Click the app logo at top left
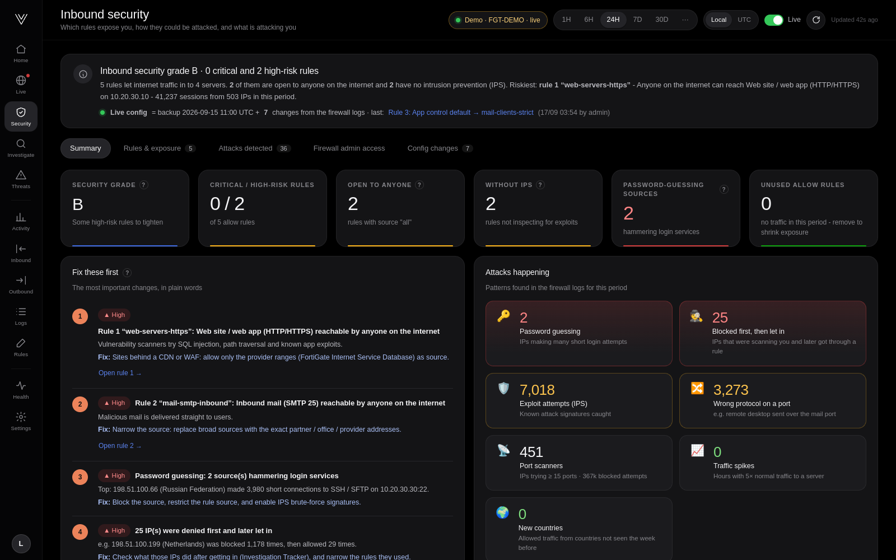 click(x=21, y=19)
